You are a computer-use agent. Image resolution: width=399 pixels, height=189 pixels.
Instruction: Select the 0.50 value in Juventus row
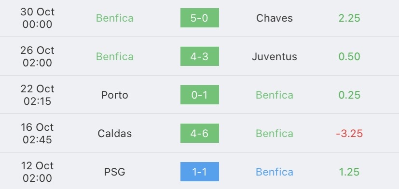[x=349, y=56]
